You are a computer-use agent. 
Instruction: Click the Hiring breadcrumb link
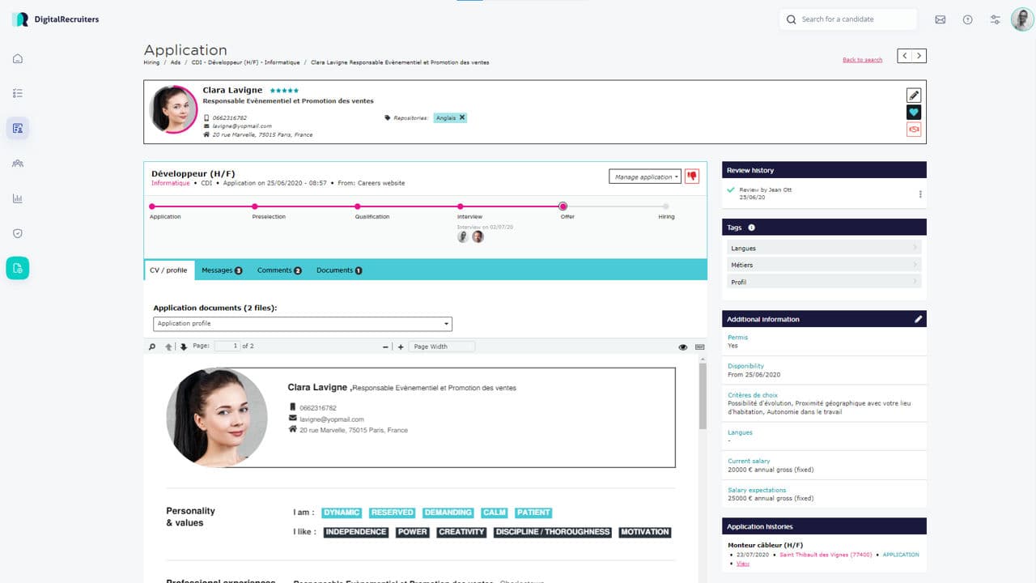[151, 62]
